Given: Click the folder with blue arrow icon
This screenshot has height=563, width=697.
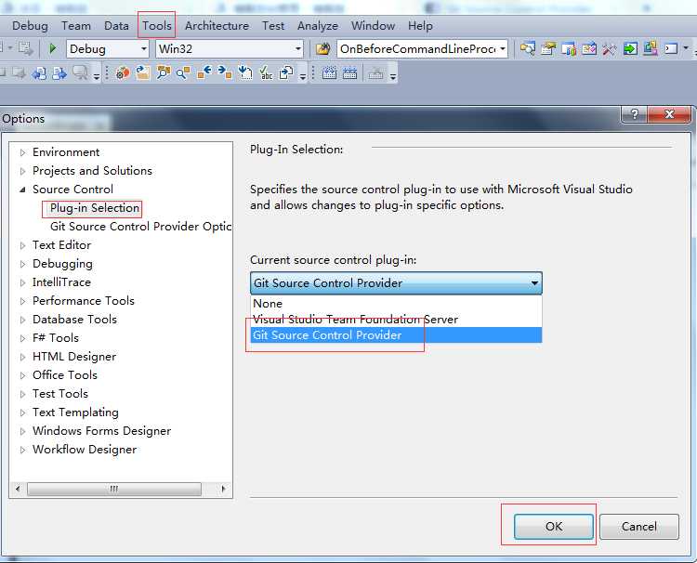Looking at the screenshot, I should pos(143,72).
